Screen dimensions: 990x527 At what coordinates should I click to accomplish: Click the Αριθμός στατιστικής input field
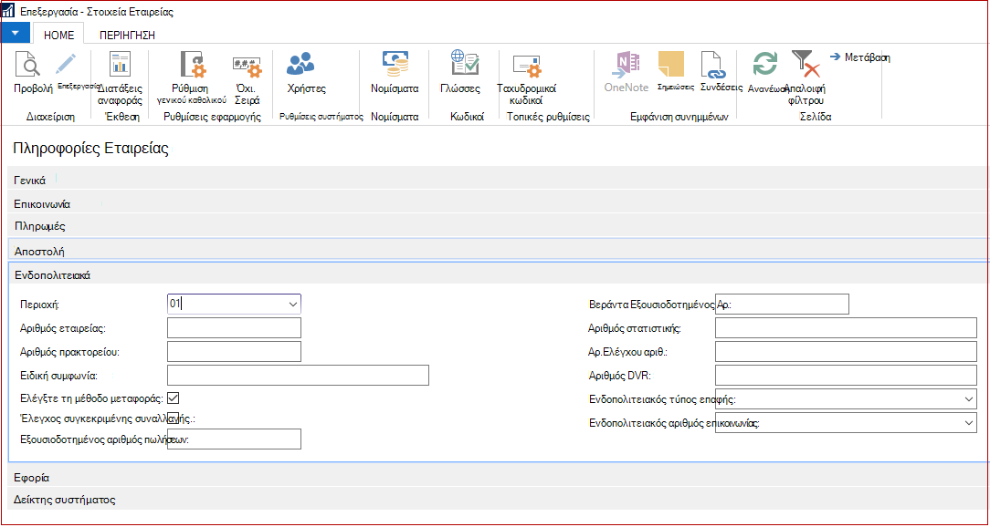click(x=846, y=328)
